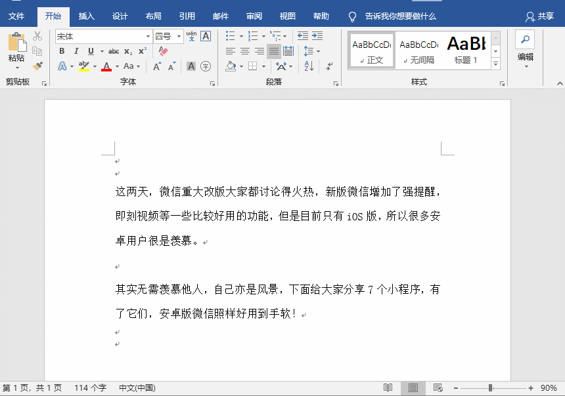
Task: Open the 文件 menu
Action: pyautogui.click(x=16, y=16)
